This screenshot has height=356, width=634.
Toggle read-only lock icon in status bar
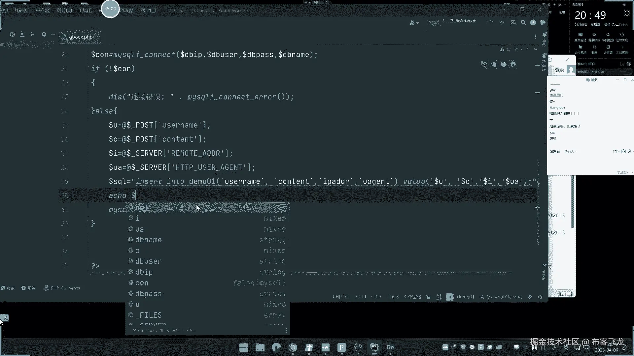(x=428, y=297)
